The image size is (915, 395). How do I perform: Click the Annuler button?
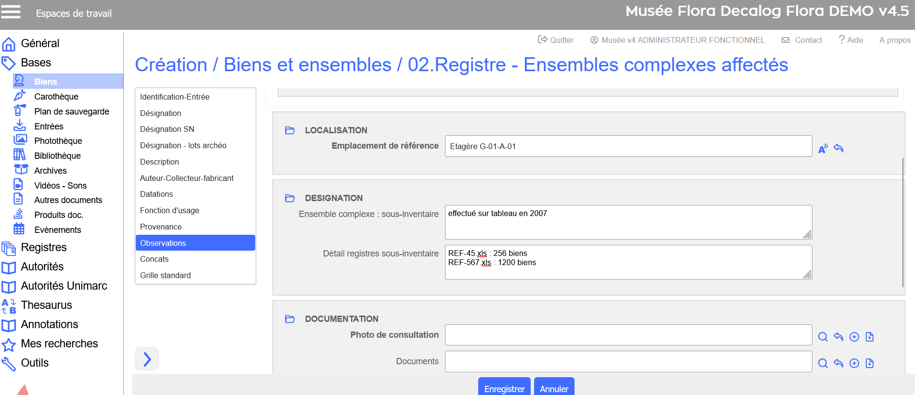(554, 388)
